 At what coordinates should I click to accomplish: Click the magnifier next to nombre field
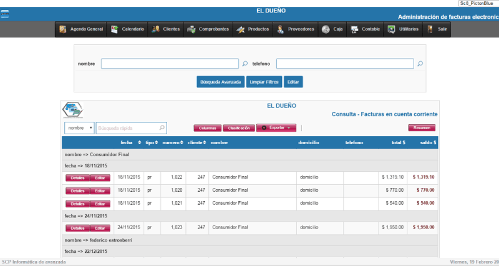[245, 64]
